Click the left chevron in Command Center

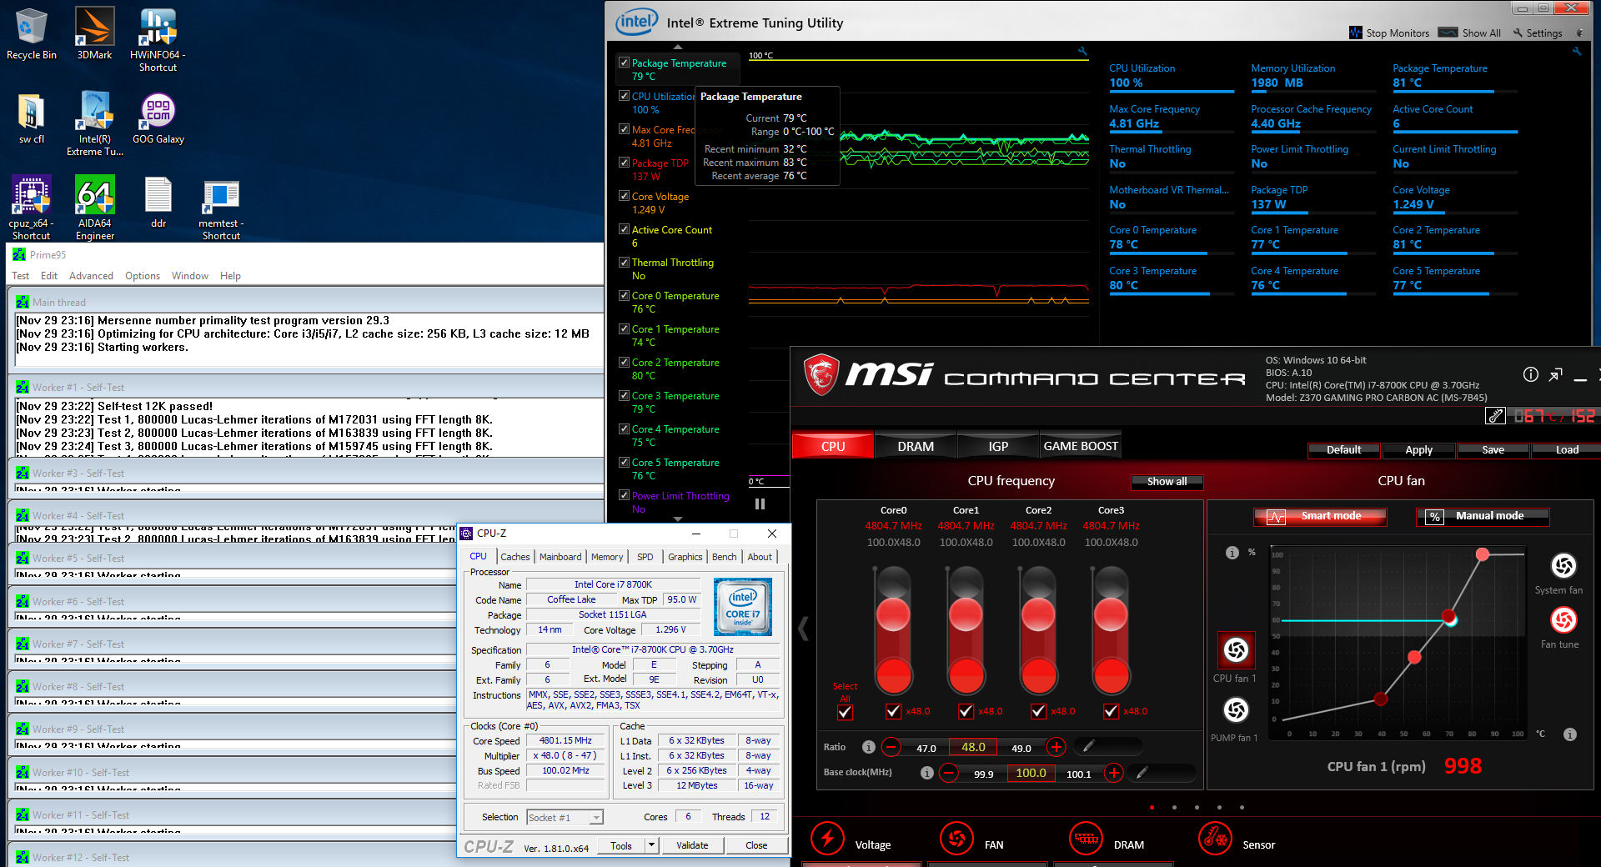click(x=803, y=628)
